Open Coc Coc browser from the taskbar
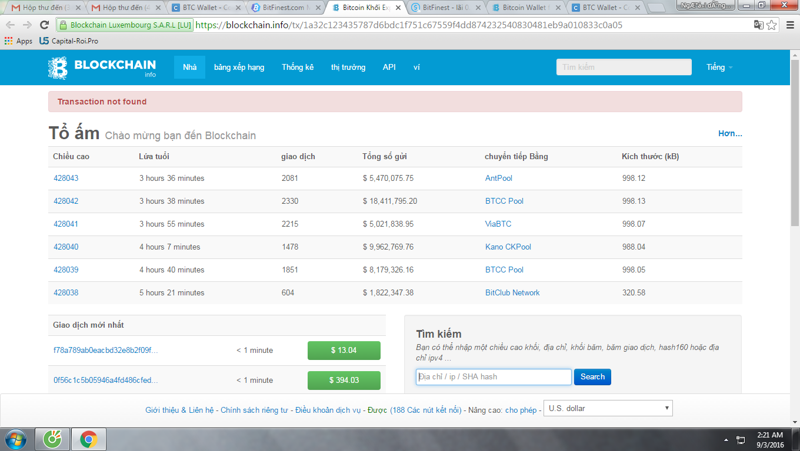Image resolution: width=800 pixels, height=451 pixels. point(53,439)
